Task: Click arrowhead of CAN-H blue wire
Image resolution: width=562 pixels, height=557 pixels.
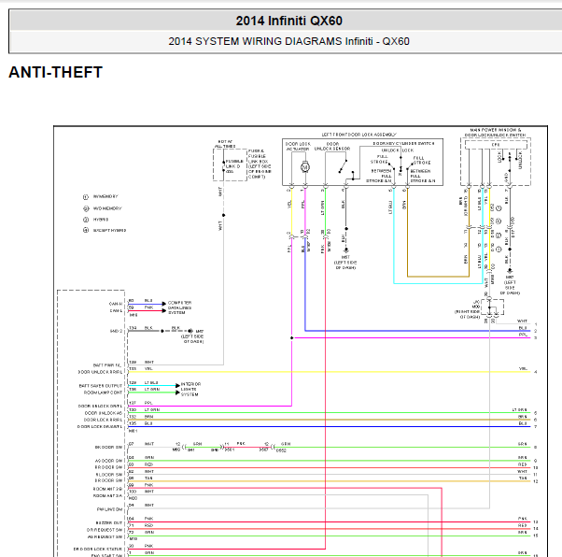Action: pyautogui.click(x=164, y=304)
